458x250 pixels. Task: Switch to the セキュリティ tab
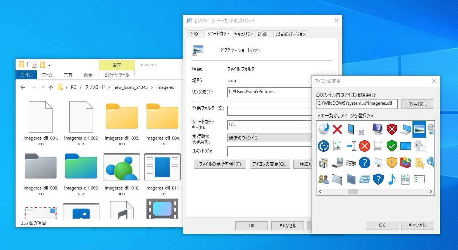(243, 34)
